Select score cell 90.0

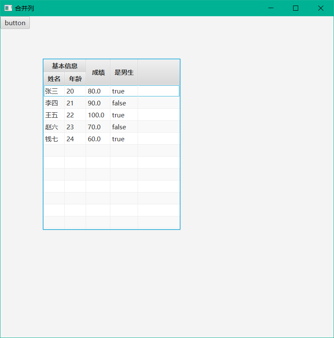(x=98, y=103)
